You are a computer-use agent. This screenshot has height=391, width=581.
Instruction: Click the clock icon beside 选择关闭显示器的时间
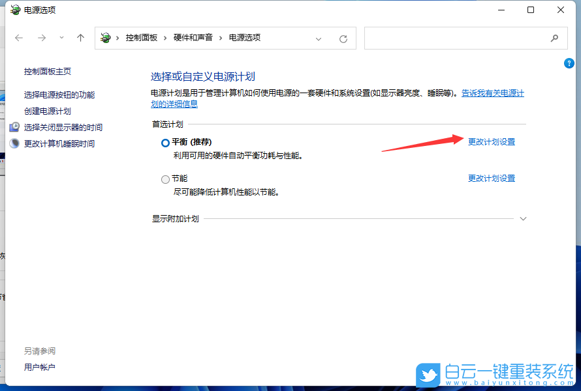point(14,127)
